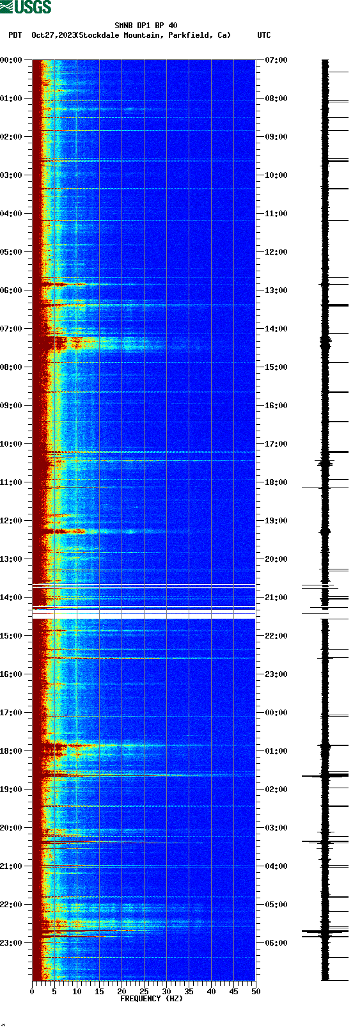Click the '21:00' label on UTC axis
Viewport: 353px width, 1032px height.
point(276,598)
